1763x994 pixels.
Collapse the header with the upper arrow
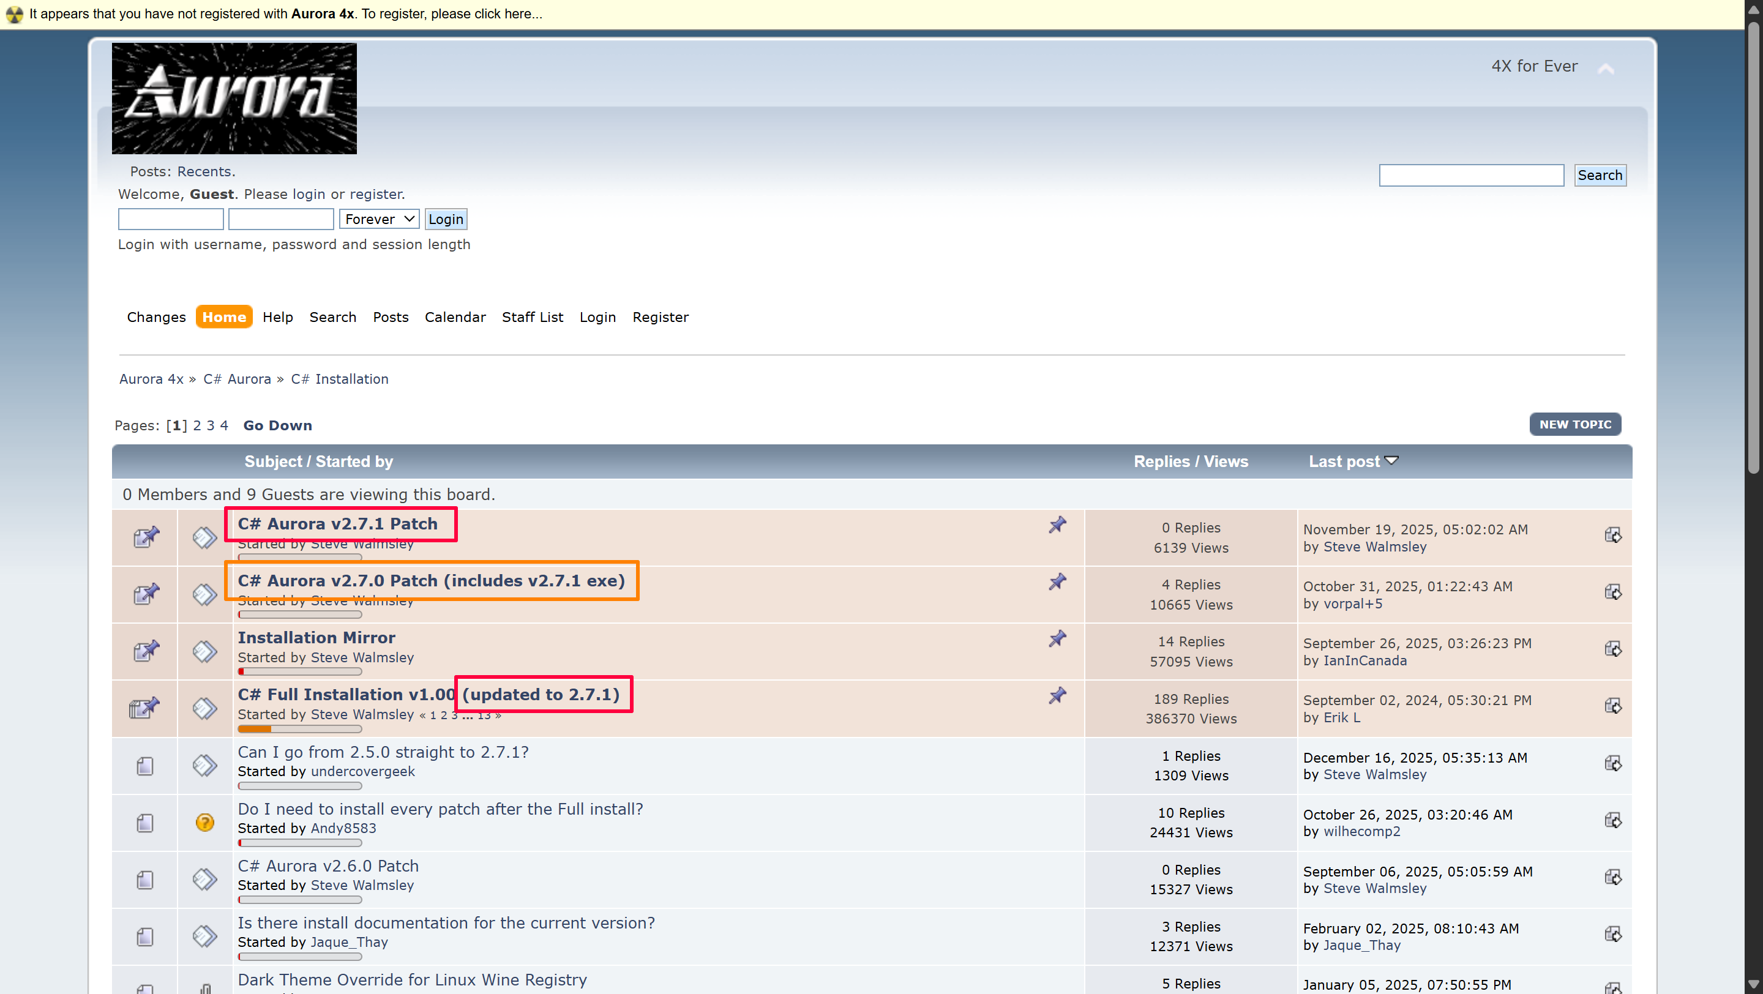coord(1606,69)
